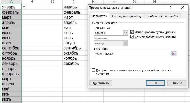Click cell D12 with декабрь
The image size is (190, 103).
coord(73,64)
